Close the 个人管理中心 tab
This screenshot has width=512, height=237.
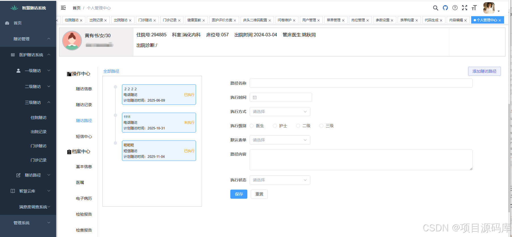(500, 20)
